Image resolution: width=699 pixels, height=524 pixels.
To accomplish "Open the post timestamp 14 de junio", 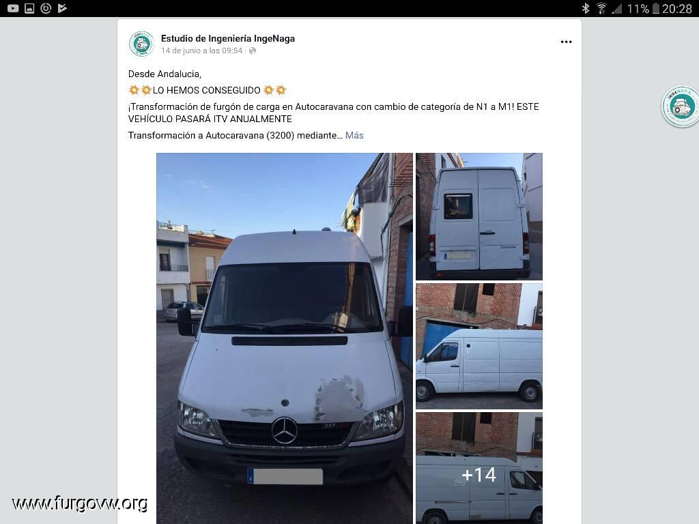I will (x=201, y=50).
